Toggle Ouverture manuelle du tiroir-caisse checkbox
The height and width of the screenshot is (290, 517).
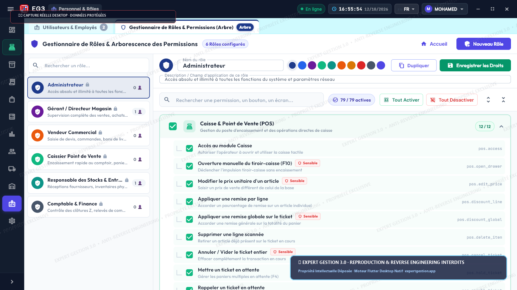tap(190, 166)
